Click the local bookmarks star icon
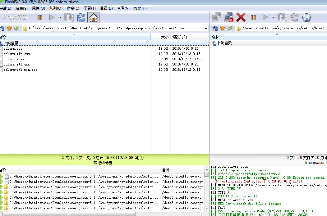 click(9, 28)
